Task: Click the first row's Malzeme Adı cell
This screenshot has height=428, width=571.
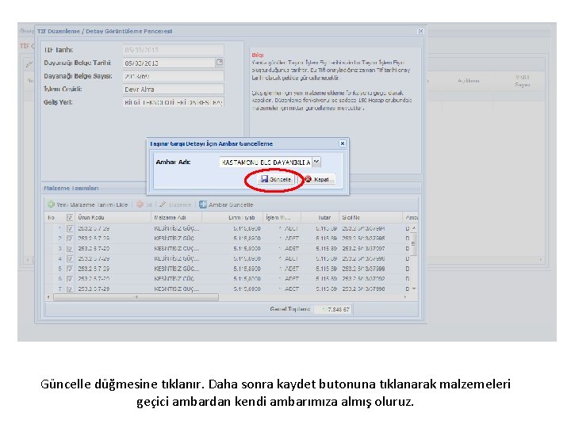Action: pyautogui.click(x=177, y=228)
